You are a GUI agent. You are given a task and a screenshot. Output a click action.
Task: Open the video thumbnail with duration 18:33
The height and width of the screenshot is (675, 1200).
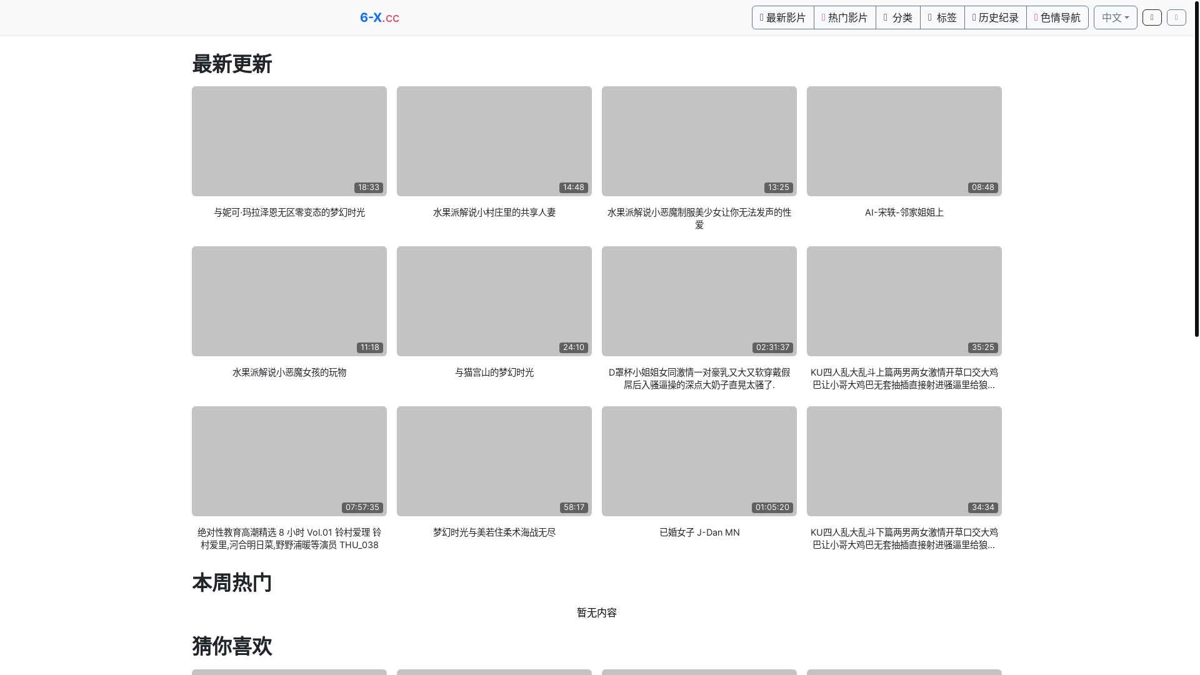pos(289,141)
